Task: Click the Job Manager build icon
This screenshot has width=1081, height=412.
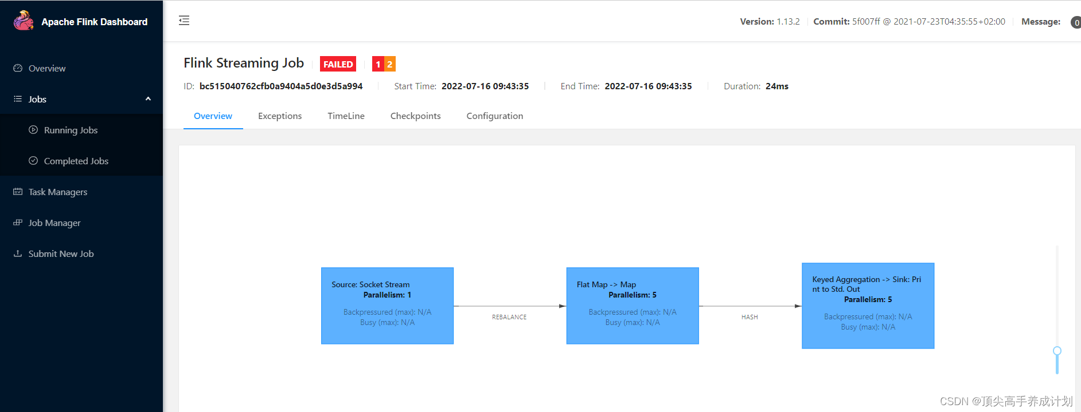Action: pyautogui.click(x=18, y=223)
